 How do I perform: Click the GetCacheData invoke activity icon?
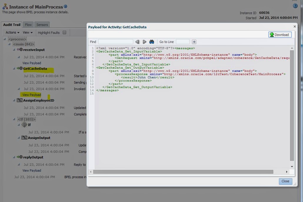(20, 68)
